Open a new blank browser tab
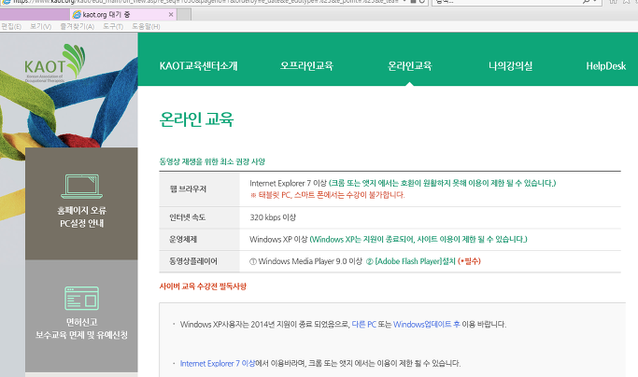The height and width of the screenshot is (377, 638). (x=184, y=14)
